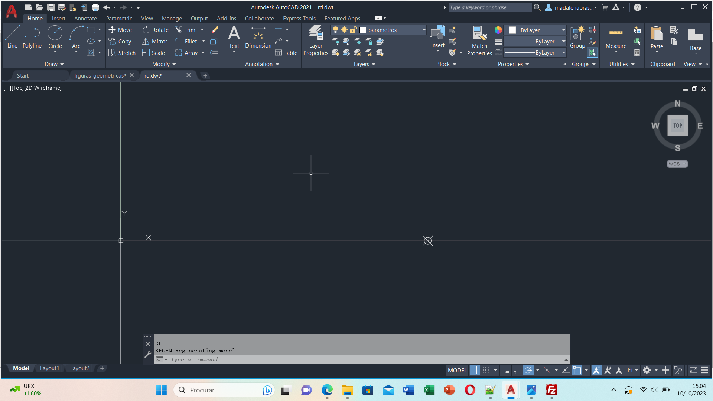Viewport: 713px width, 401px height.
Task: Select the Circle tool
Action: pos(55,37)
